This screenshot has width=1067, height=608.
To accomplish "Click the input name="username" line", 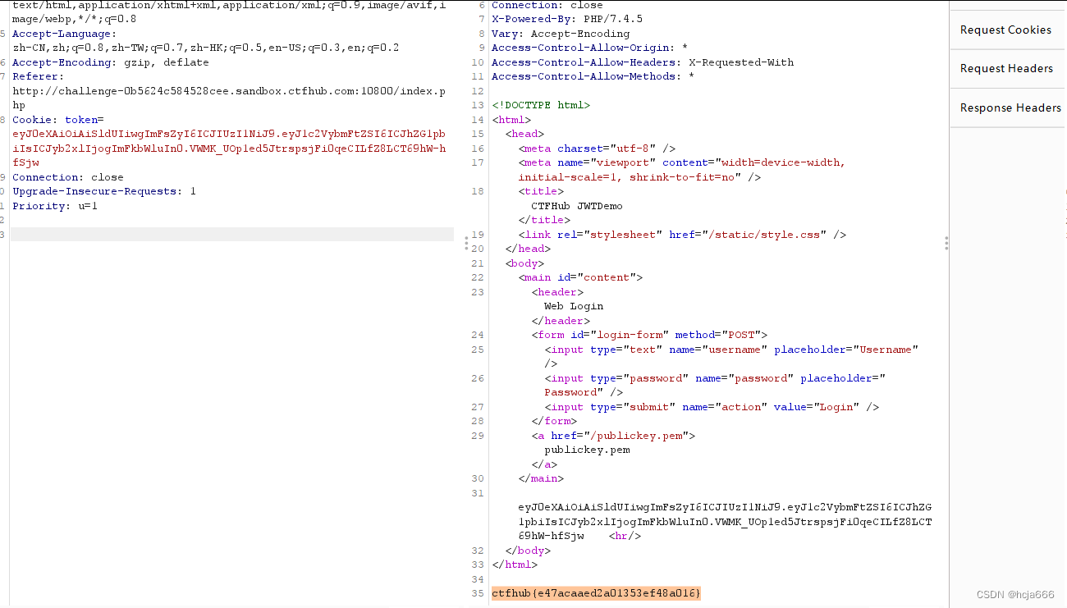I will tap(731, 356).
